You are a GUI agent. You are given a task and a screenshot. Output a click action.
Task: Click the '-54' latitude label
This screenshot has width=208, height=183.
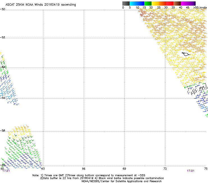3,67
